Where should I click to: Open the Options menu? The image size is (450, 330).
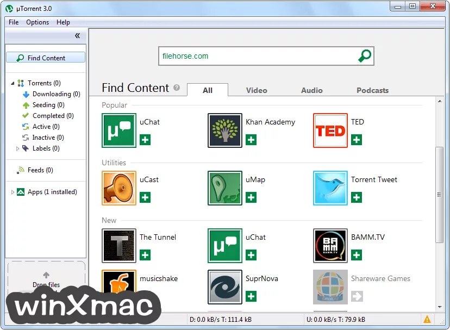coord(37,22)
